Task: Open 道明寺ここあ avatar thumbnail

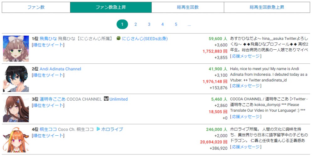Action: coord(16,109)
